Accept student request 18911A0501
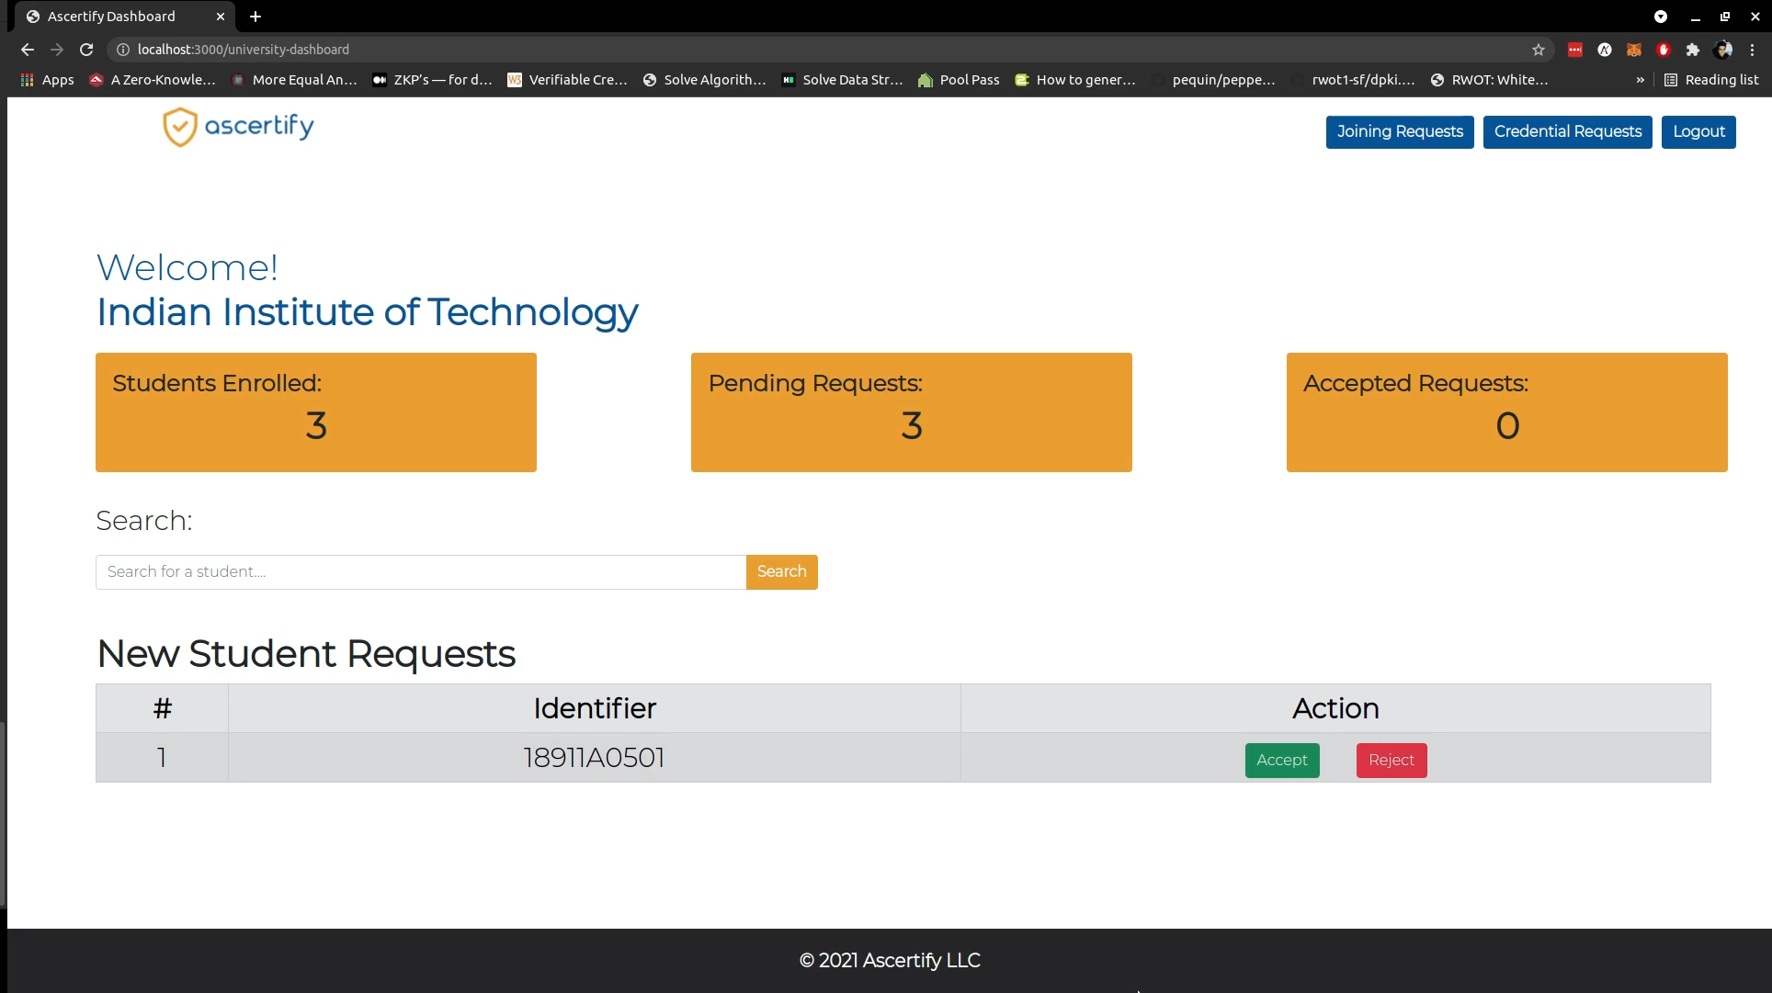Screen dimensions: 1772x993 click(1281, 760)
